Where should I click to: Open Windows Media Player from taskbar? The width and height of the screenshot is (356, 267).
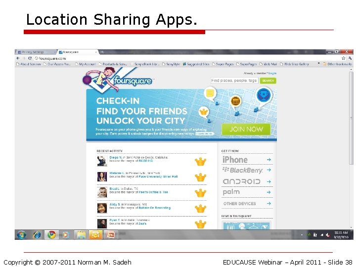[66, 235]
